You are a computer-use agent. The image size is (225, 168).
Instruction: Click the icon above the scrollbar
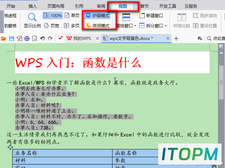click(221, 46)
